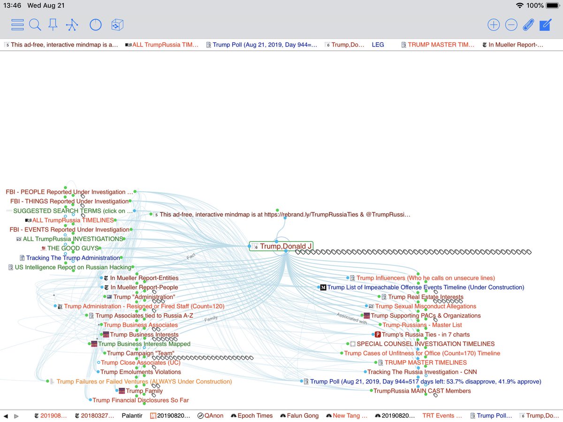The height and width of the screenshot is (422, 563).
Task: Select Trump's Russia Ties - in 7 charts
Action: click(x=422, y=334)
